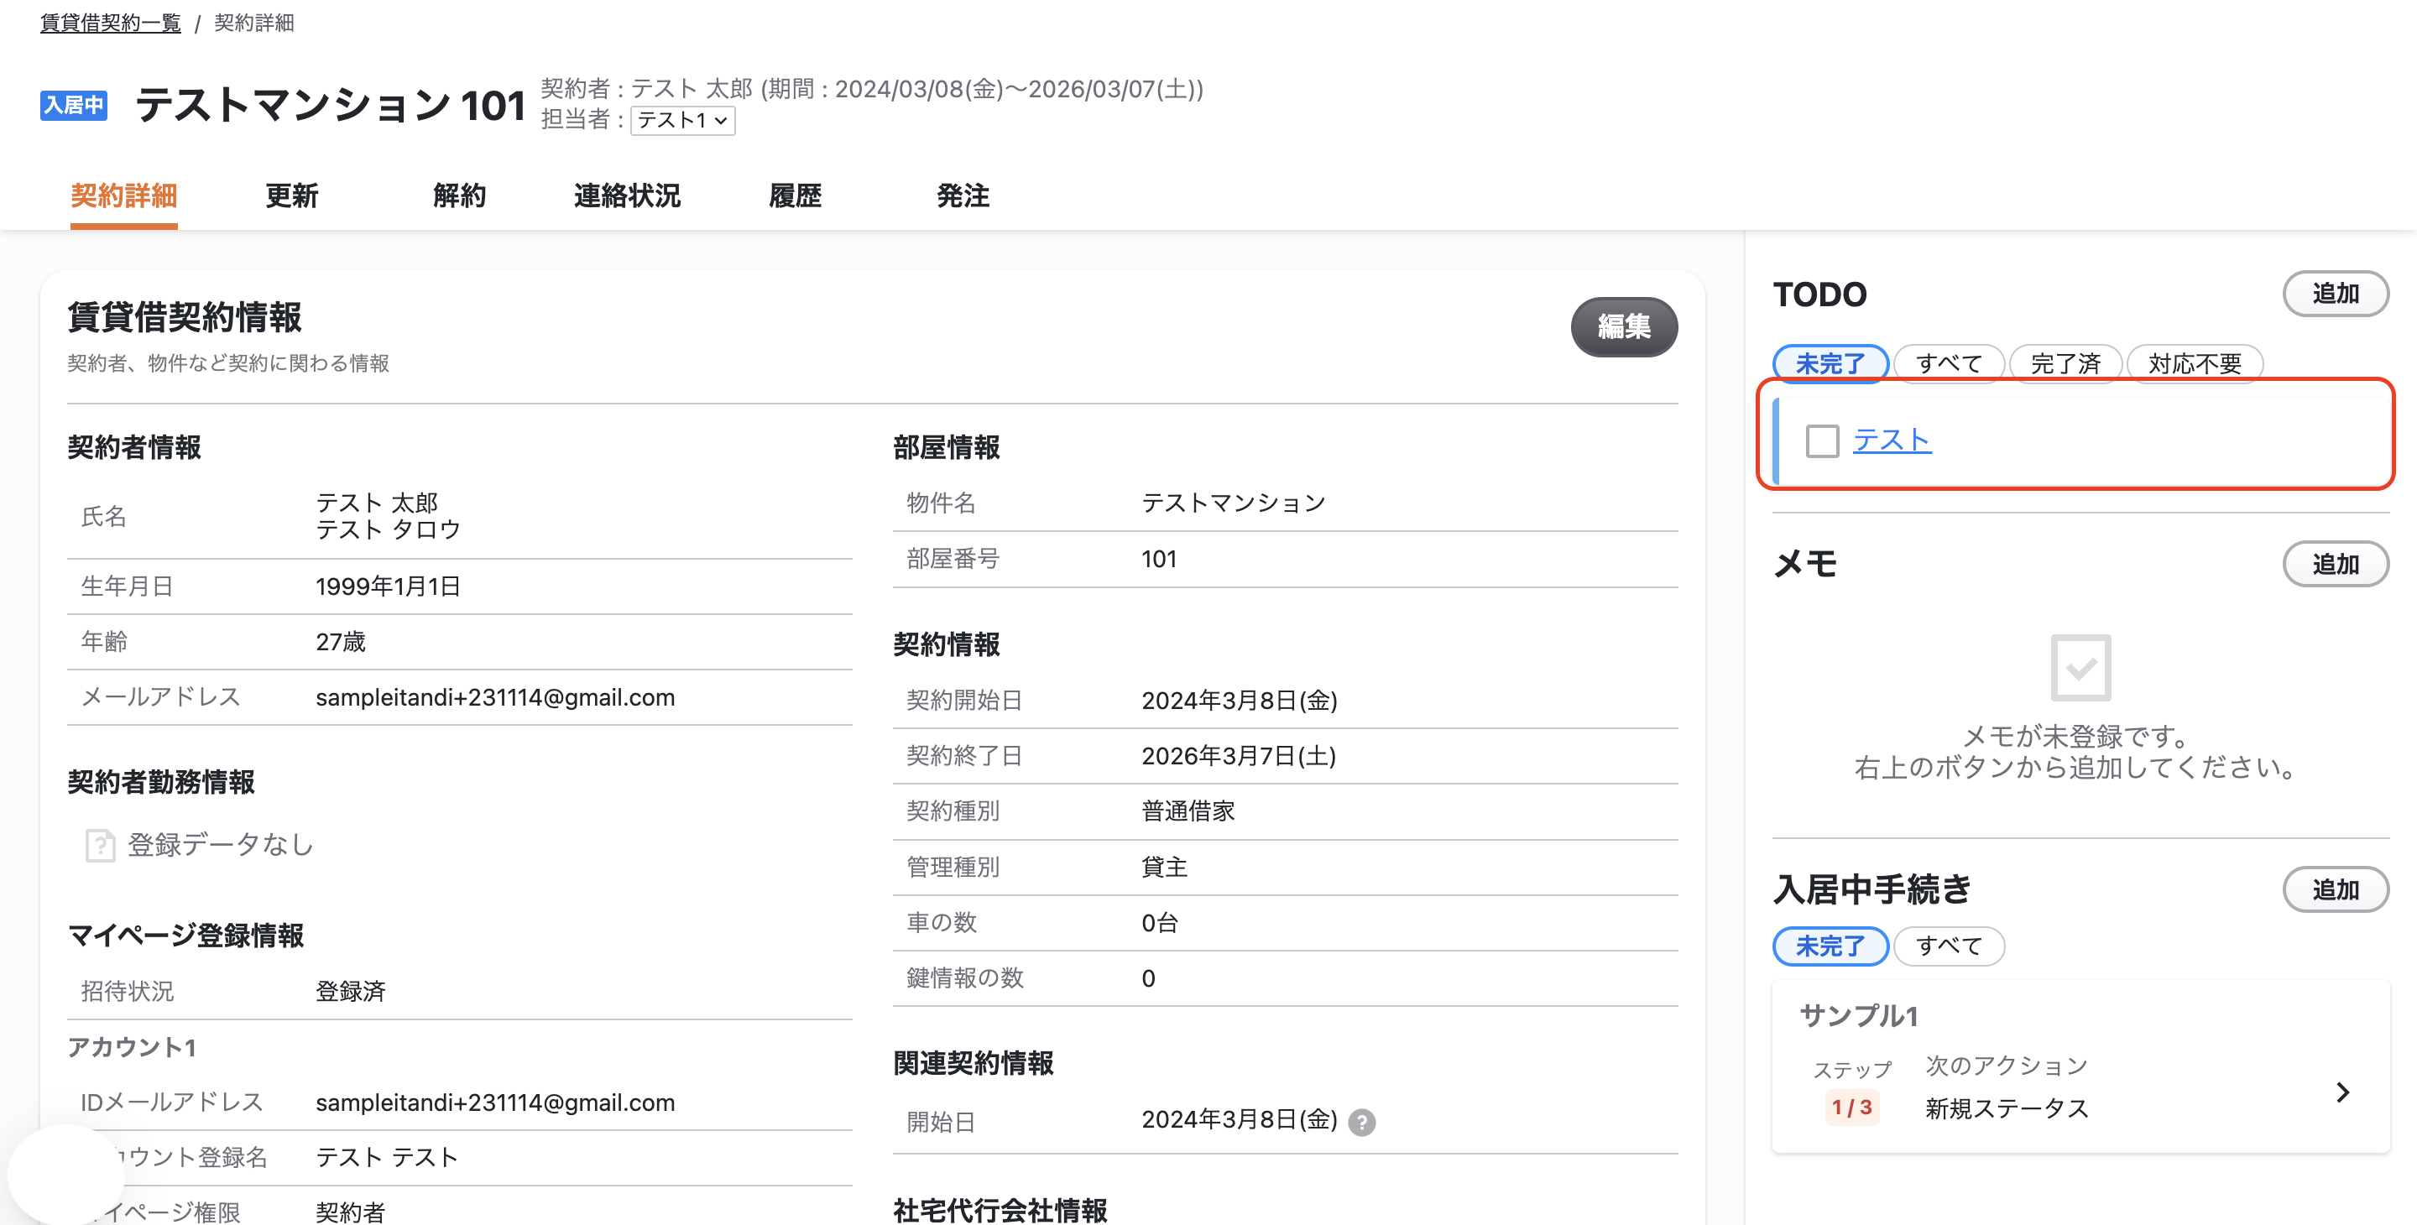Click the 編集 button

pos(1623,326)
